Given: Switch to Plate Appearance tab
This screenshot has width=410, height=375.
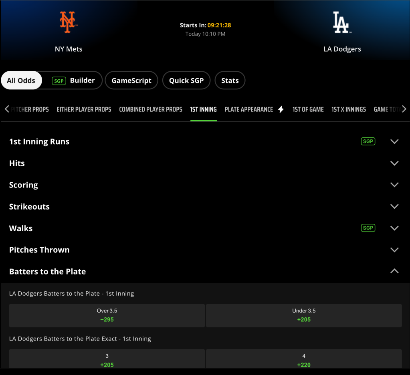Looking at the screenshot, I should pyautogui.click(x=249, y=109).
